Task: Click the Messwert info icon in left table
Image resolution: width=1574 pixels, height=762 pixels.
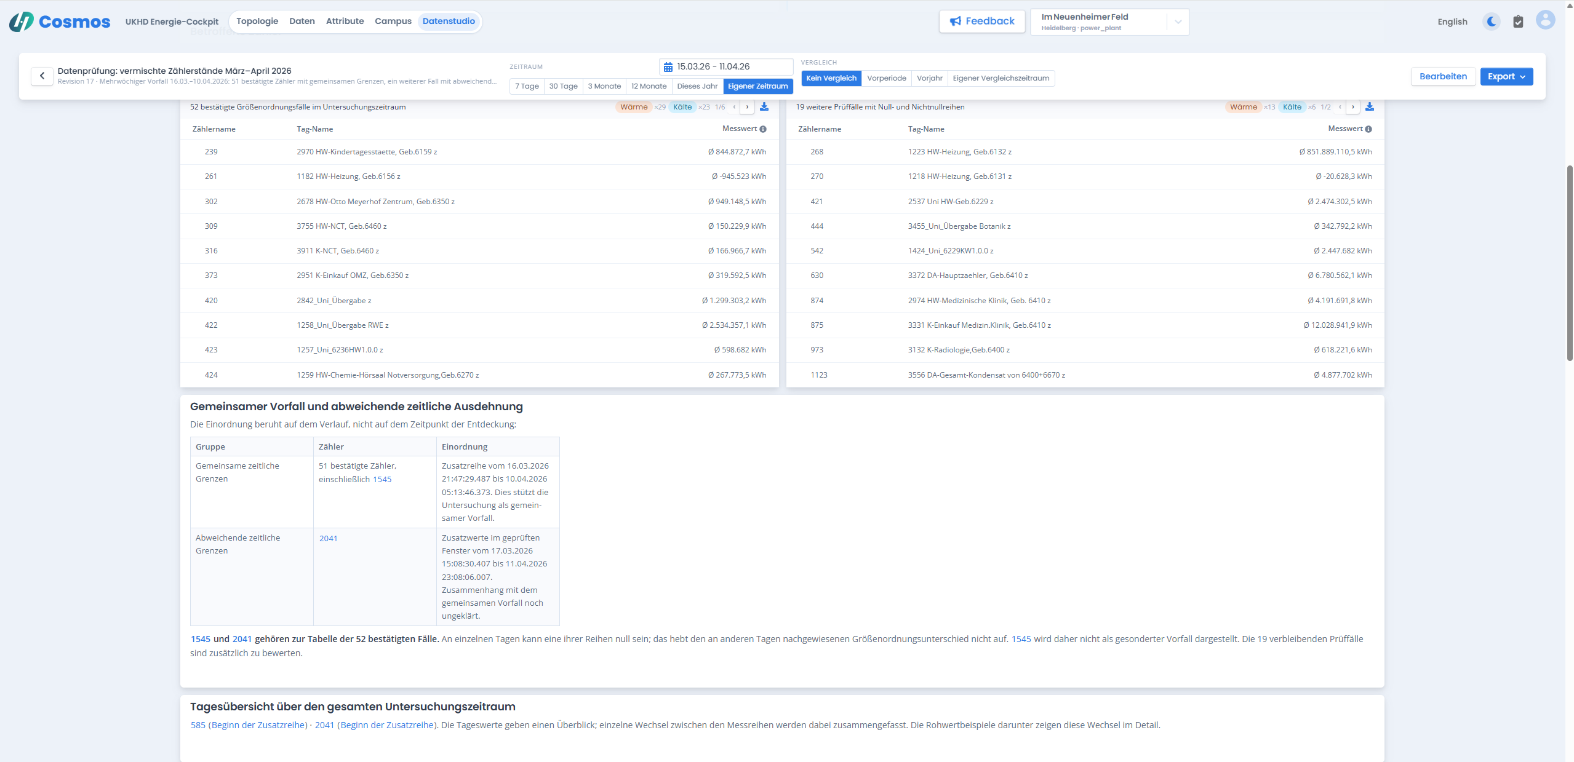Action: point(763,129)
